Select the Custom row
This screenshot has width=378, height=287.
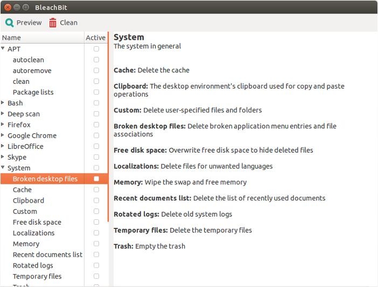(54, 211)
